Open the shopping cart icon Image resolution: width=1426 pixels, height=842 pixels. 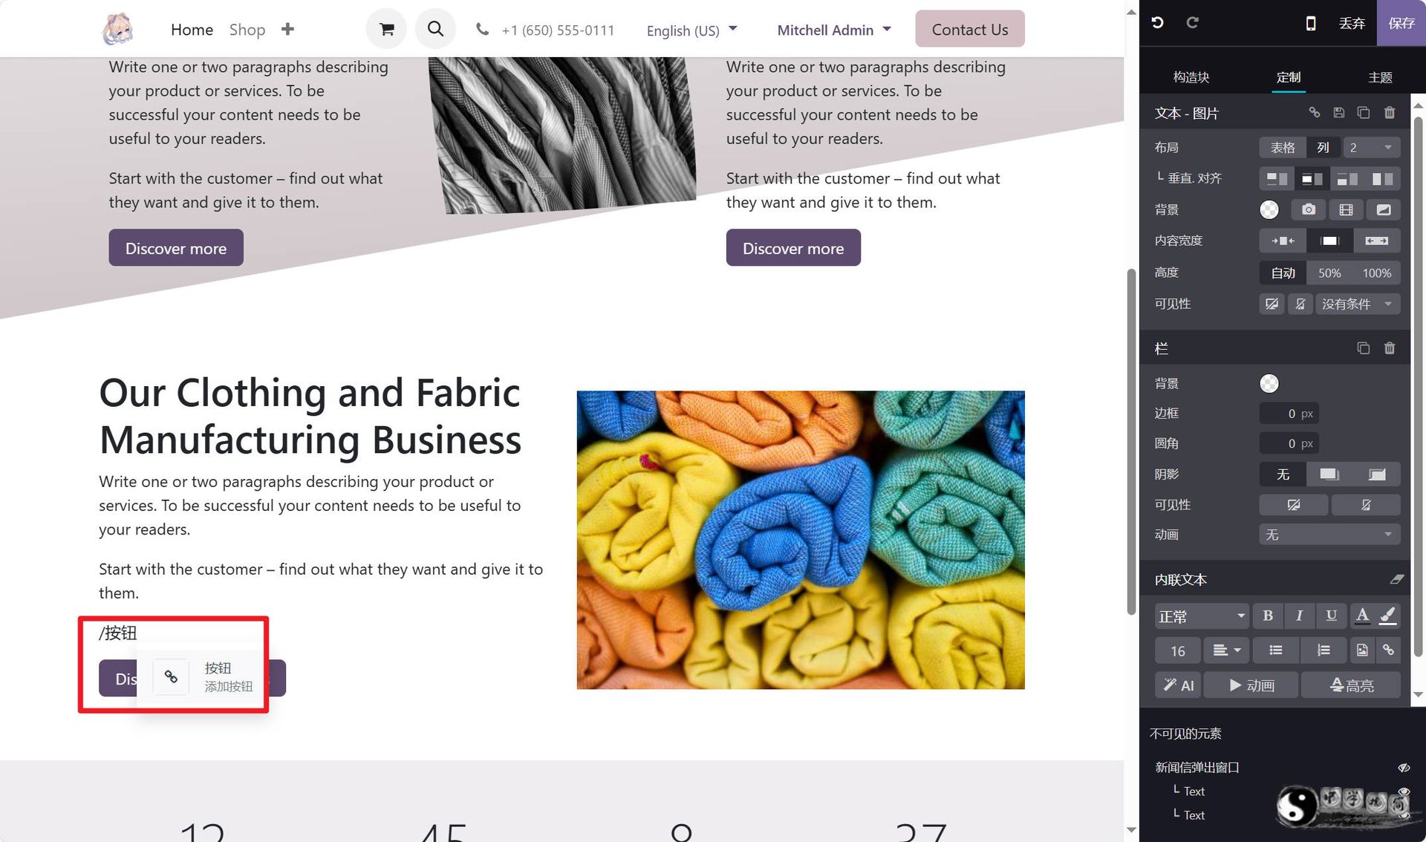point(386,29)
